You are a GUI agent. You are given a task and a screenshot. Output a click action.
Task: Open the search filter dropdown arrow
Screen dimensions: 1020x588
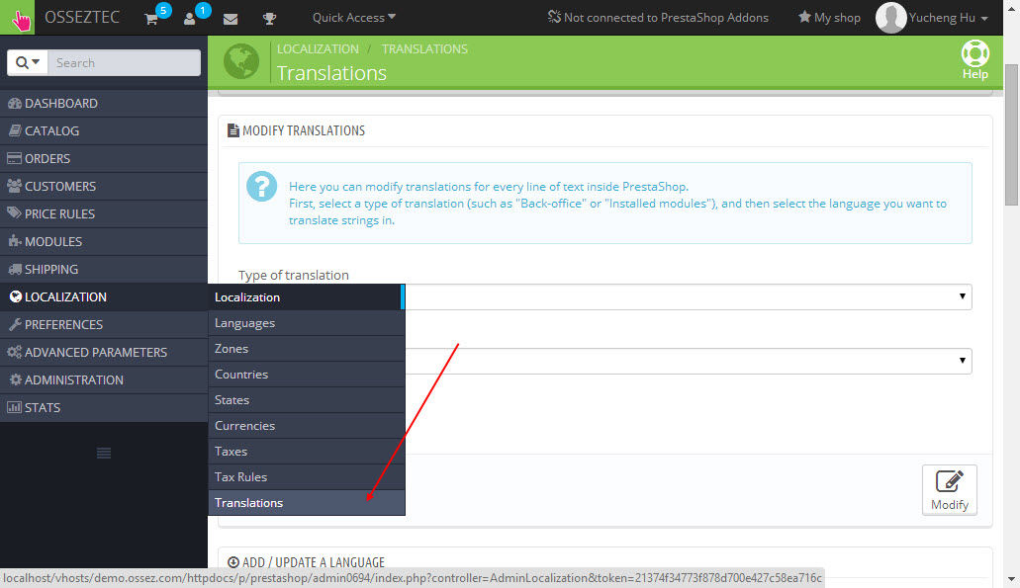(28, 62)
